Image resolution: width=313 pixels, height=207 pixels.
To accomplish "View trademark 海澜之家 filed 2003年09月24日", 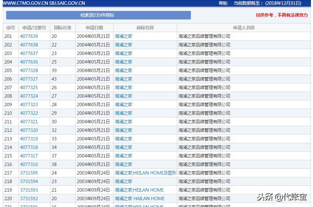I will (x=124, y=181).
